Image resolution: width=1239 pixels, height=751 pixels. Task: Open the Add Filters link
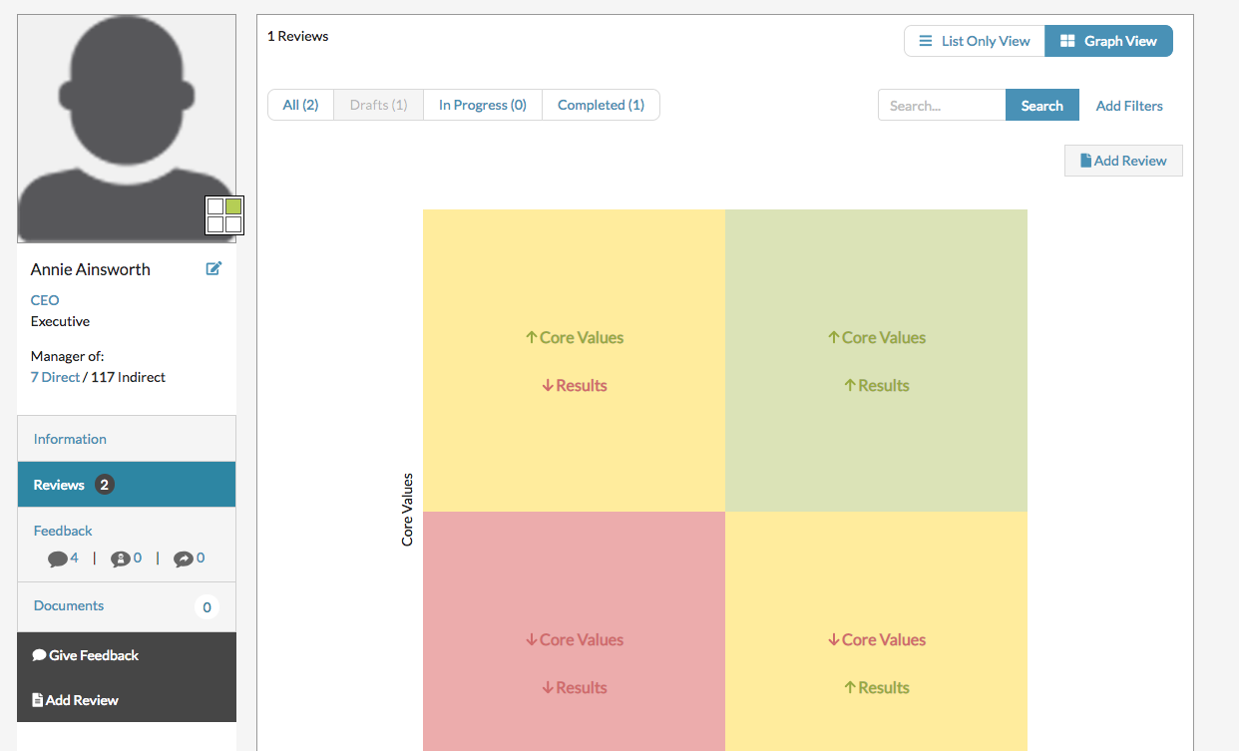[x=1129, y=106]
